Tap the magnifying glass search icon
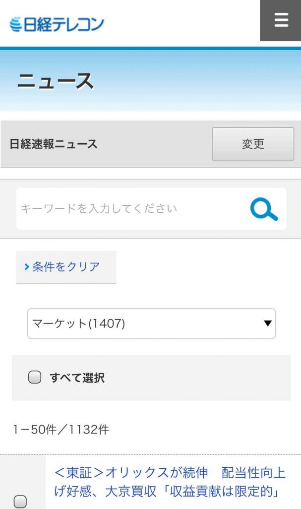The height and width of the screenshot is (509, 301). (x=264, y=209)
